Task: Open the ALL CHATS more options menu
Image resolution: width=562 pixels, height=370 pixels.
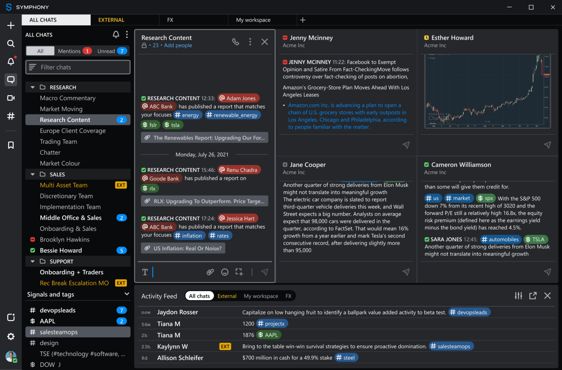Action: click(127, 34)
